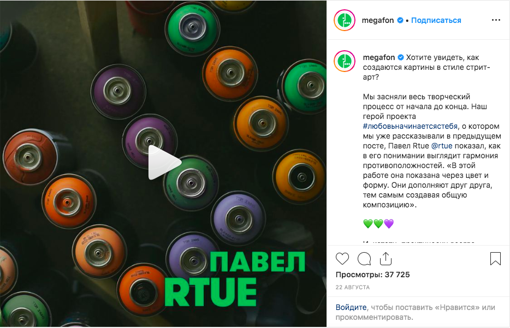Click Подписаться to follow megafon

click(436, 20)
